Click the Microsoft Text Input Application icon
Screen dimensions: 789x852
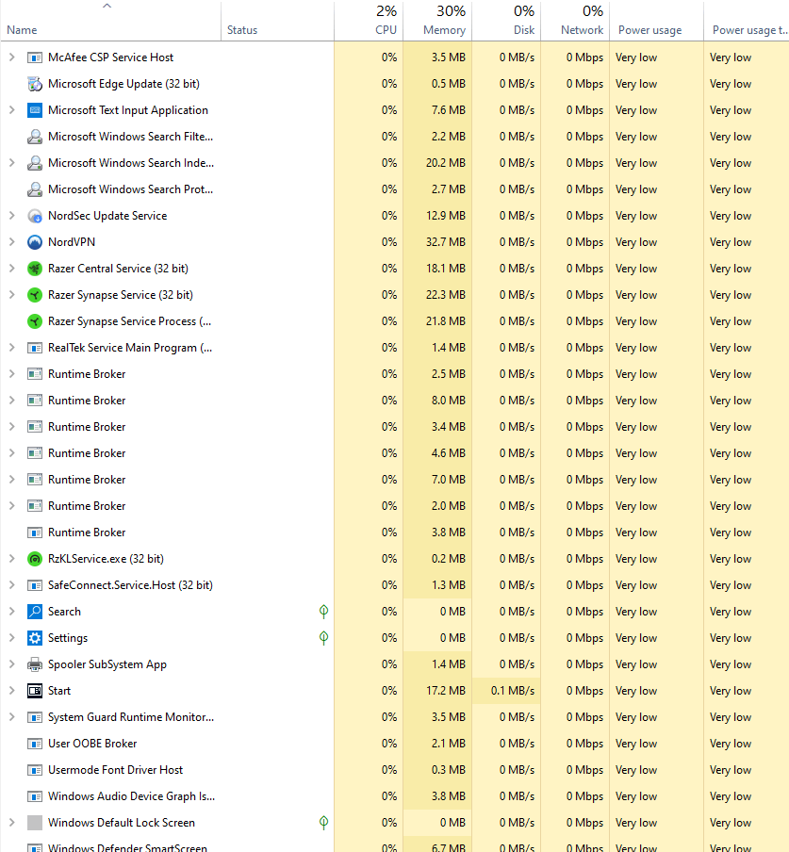(35, 109)
